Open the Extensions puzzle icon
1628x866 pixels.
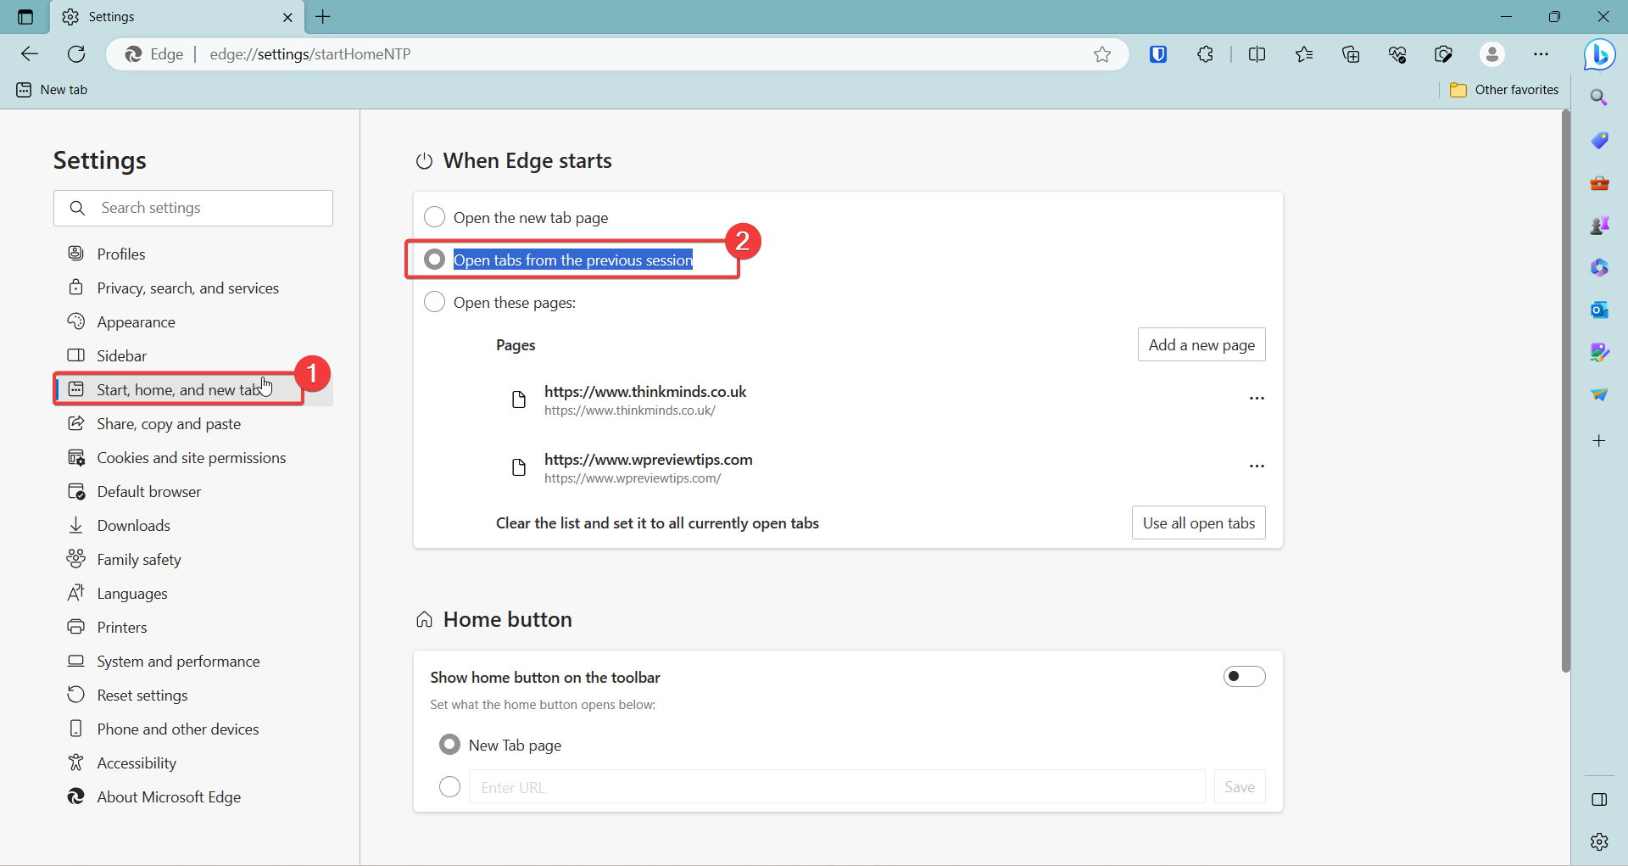click(x=1205, y=54)
